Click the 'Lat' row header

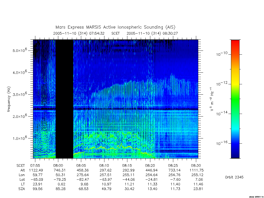coord(22,179)
